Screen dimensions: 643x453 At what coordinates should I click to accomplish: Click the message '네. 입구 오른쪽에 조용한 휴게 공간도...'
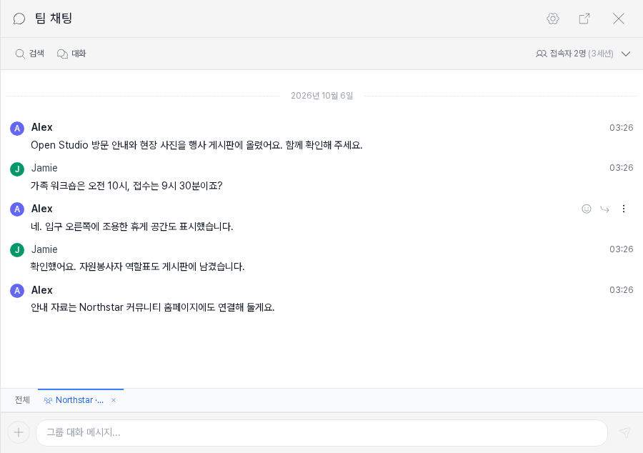coord(131,226)
